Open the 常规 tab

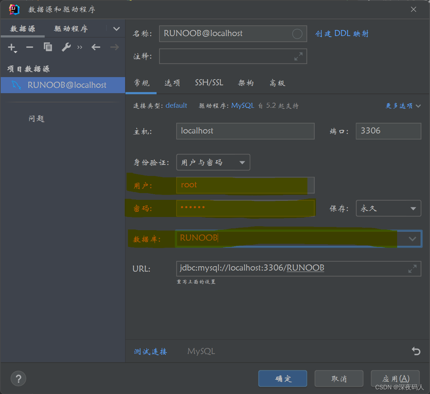pos(142,83)
